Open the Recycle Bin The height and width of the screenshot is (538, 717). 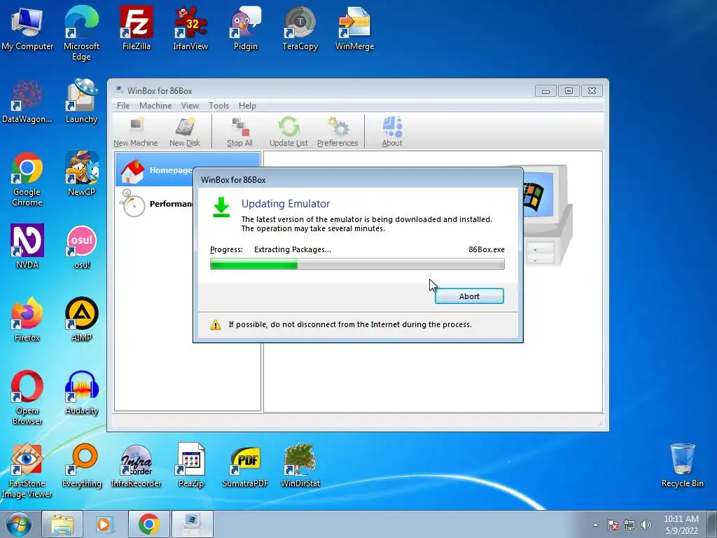click(x=682, y=466)
